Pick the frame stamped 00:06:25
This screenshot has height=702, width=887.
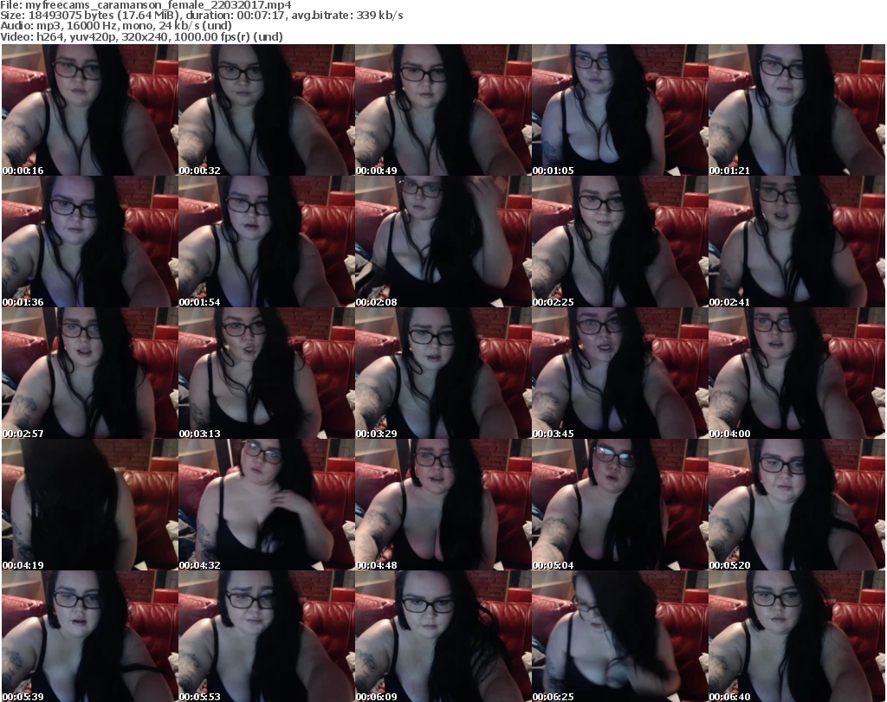tap(620, 636)
